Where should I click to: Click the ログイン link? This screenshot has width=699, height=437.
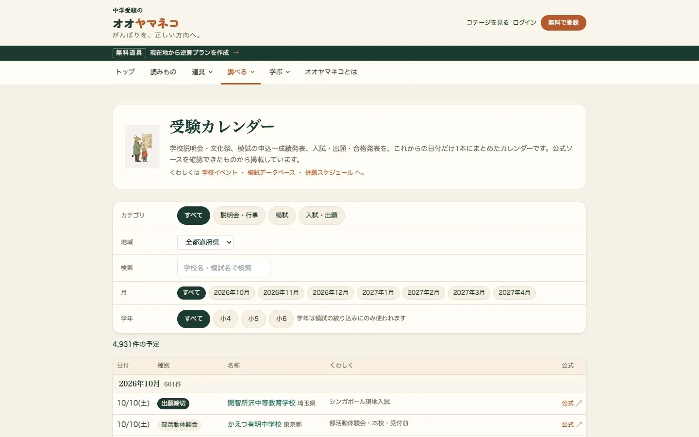(525, 23)
